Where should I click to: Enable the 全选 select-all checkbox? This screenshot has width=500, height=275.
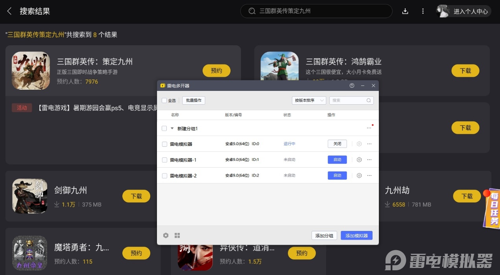coord(164,100)
